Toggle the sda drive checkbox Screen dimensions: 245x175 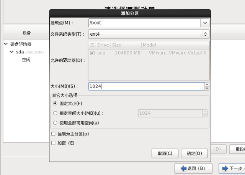[92, 53]
